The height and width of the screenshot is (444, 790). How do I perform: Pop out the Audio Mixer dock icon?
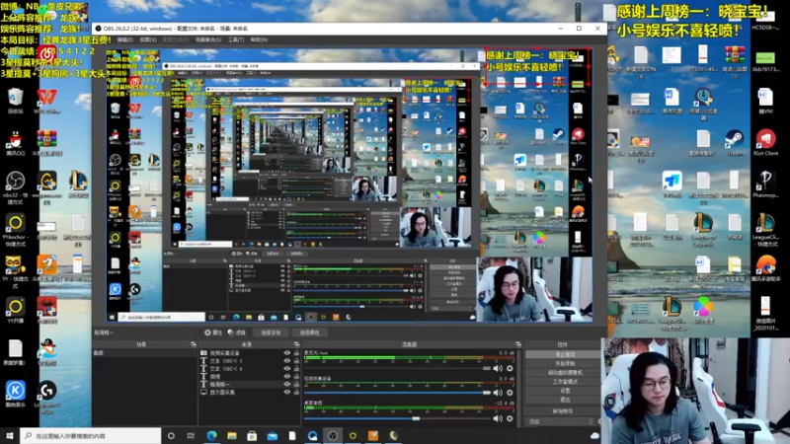[x=517, y=344]
